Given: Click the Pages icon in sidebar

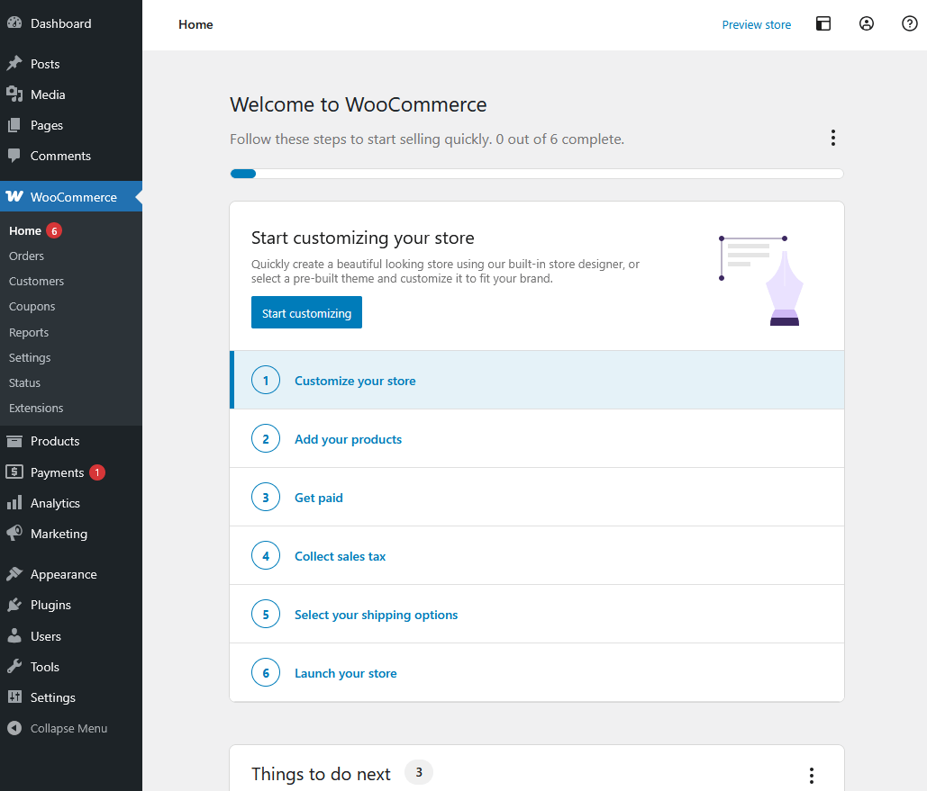Looking at the screenshot, I should tap(14, 125).
